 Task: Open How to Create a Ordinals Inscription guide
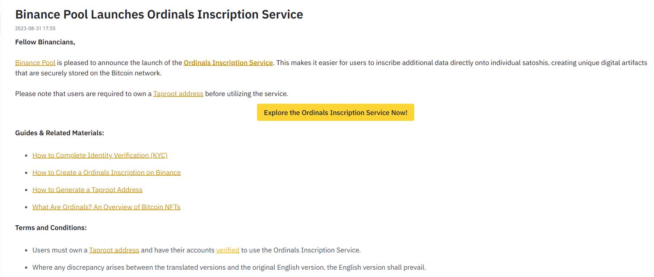pos(107,172)
